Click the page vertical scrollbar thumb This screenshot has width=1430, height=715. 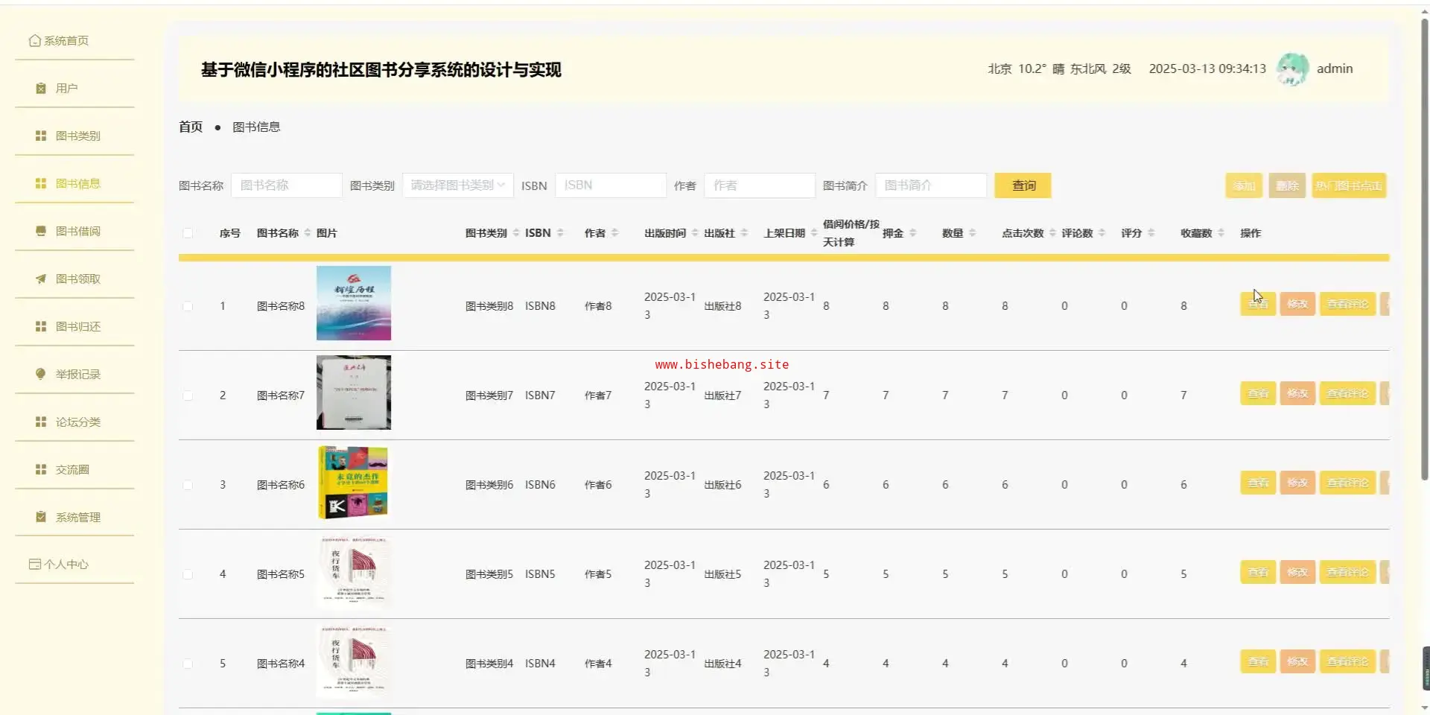tap(1424, 246)
